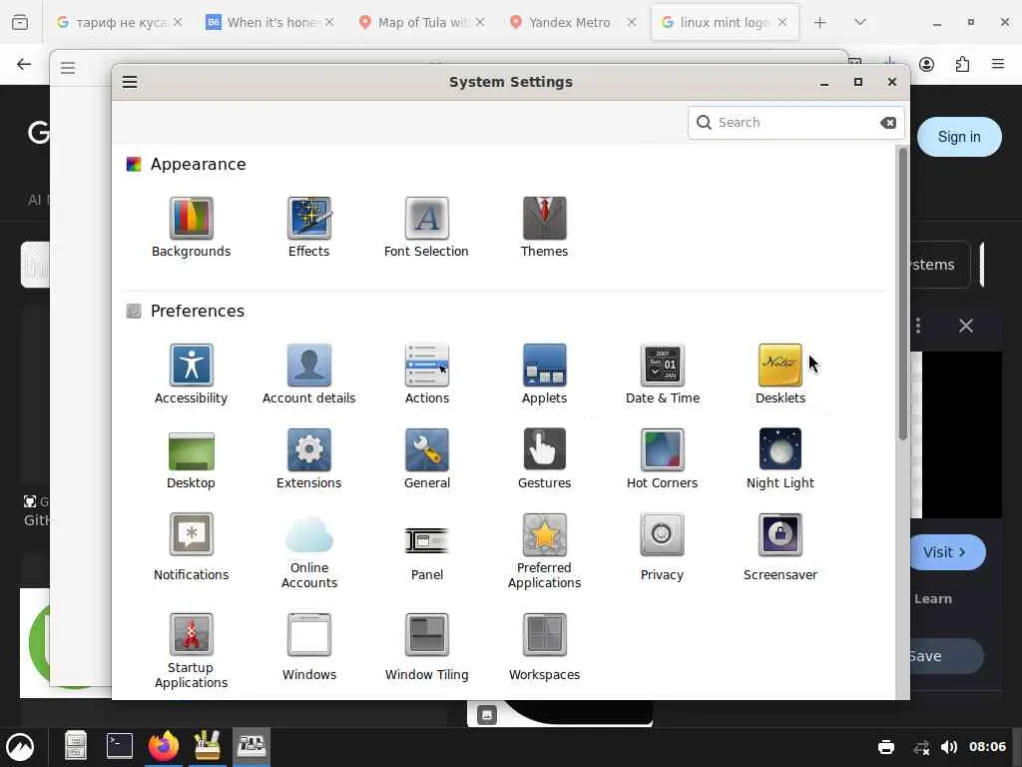This screenshot has width=1022, height=767.
Task: Open the hamburger menu of the background window
Action: (x=68, y=68)
